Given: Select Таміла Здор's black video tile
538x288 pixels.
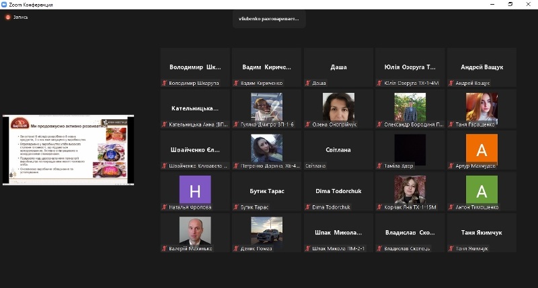Looking at the screenshot, I should 410,149.
